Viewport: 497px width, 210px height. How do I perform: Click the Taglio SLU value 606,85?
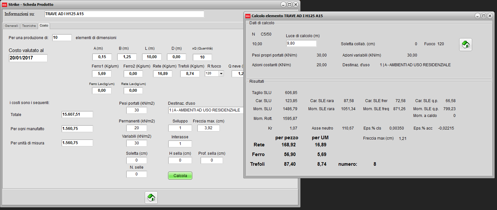click(x=291, y=92)
